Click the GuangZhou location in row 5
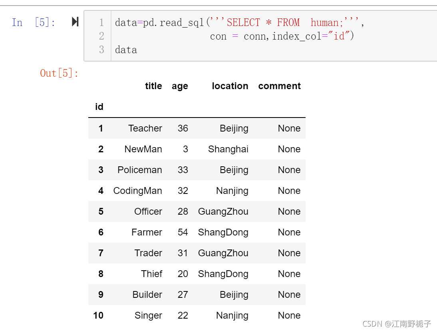Viewport: 437px width, 331px height. (x=223, y=211)
